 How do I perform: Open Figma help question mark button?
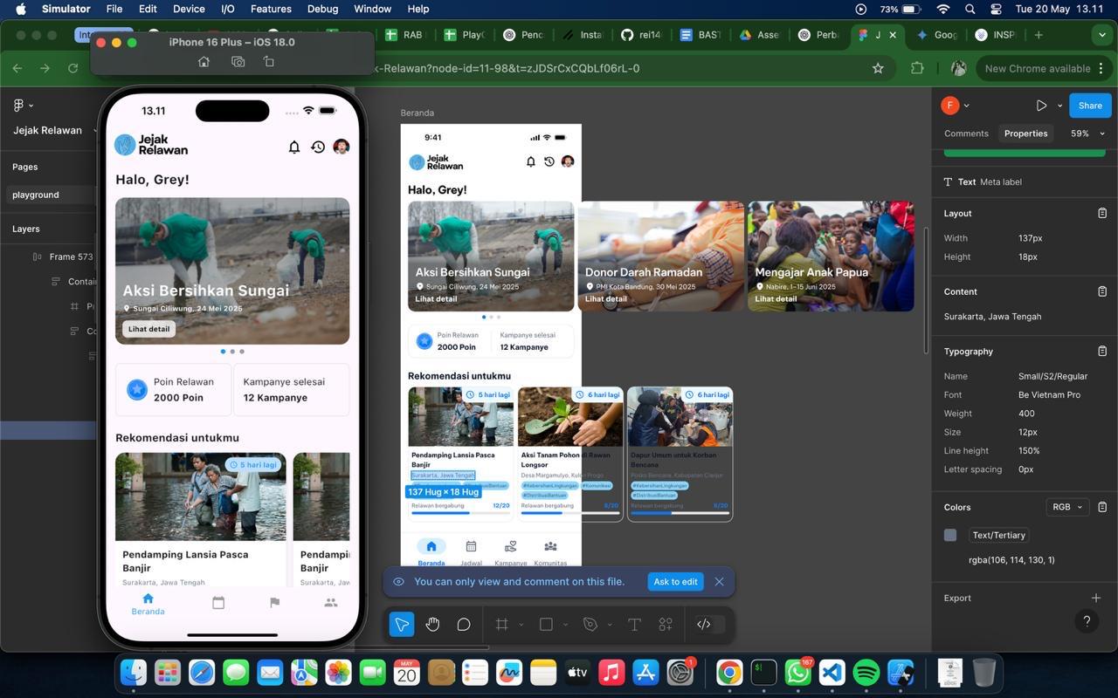[x=1087, y=621]
